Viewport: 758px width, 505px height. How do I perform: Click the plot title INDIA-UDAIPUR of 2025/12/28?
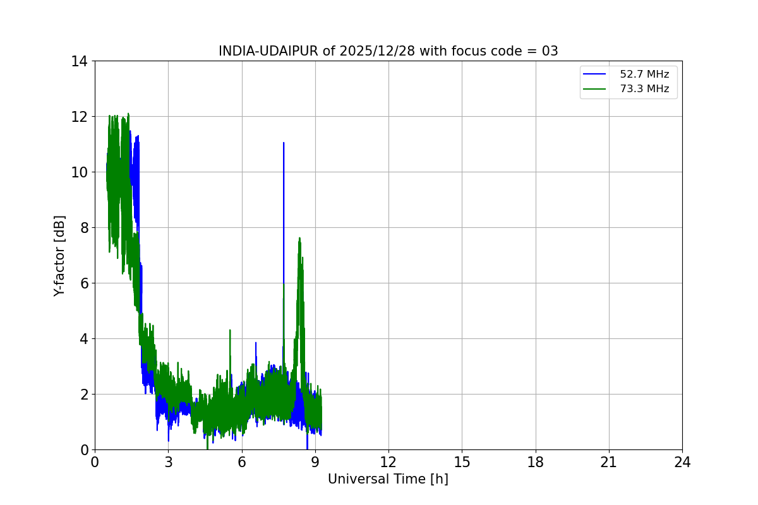pos(388,51)
